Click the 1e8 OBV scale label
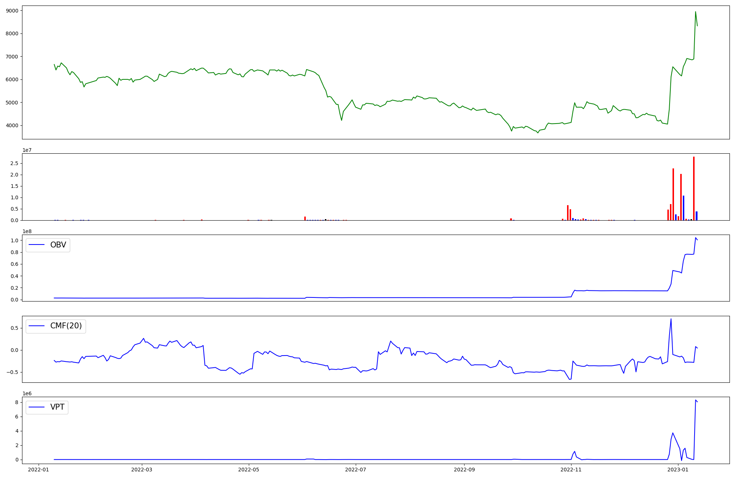The height and width of the screenshot is (478, 735). [x=27, y=232]
